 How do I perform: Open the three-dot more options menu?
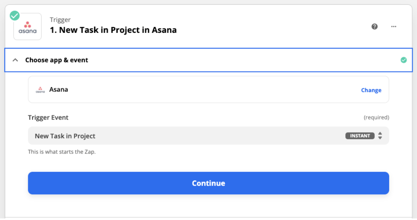394,27
